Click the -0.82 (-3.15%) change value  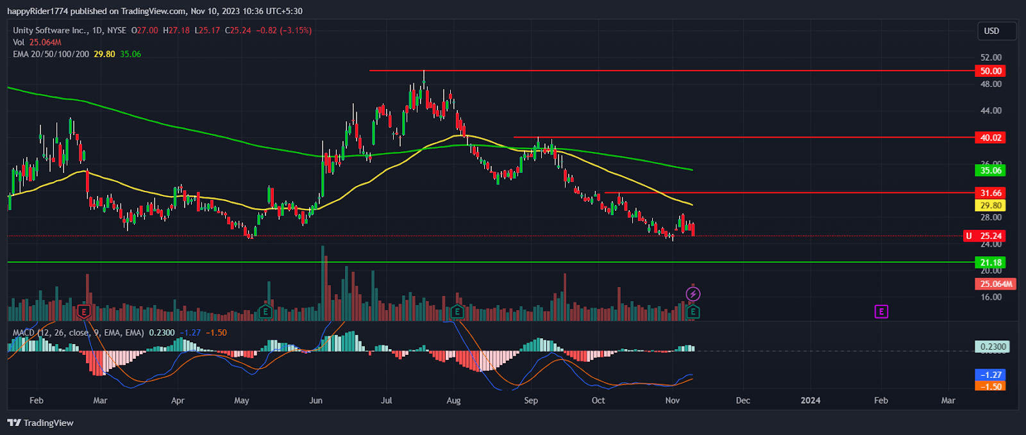click(x=284, y=30)
